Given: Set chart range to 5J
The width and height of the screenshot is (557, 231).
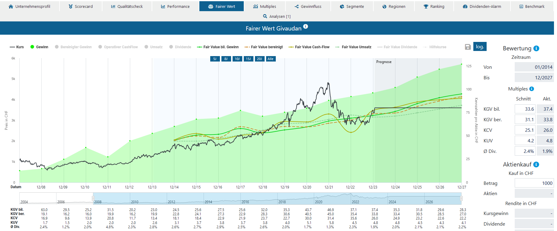Looking at the screenshot, I should [x=215, y=59].
